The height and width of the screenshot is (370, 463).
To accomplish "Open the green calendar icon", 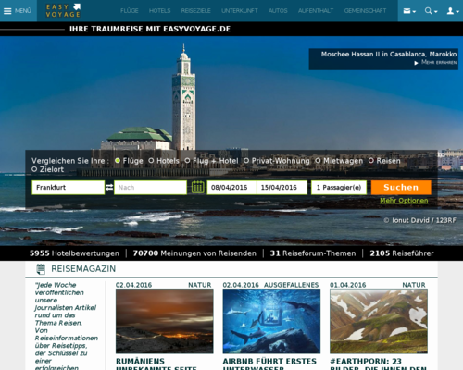I will point(197,187).
